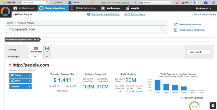Screen dimensions: 217x110
Task: Click the blue brush cleaner icon
Action: [214, 3]
